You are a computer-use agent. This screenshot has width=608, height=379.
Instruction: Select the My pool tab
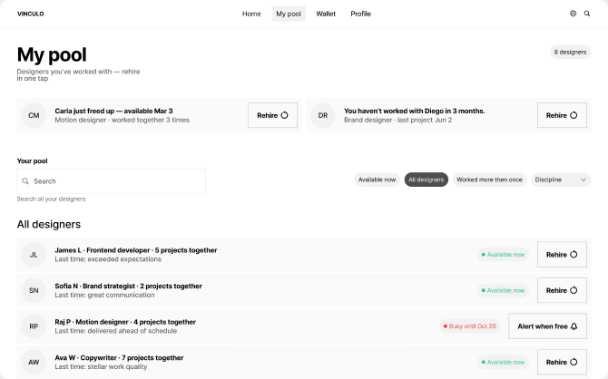coord(289,14)
